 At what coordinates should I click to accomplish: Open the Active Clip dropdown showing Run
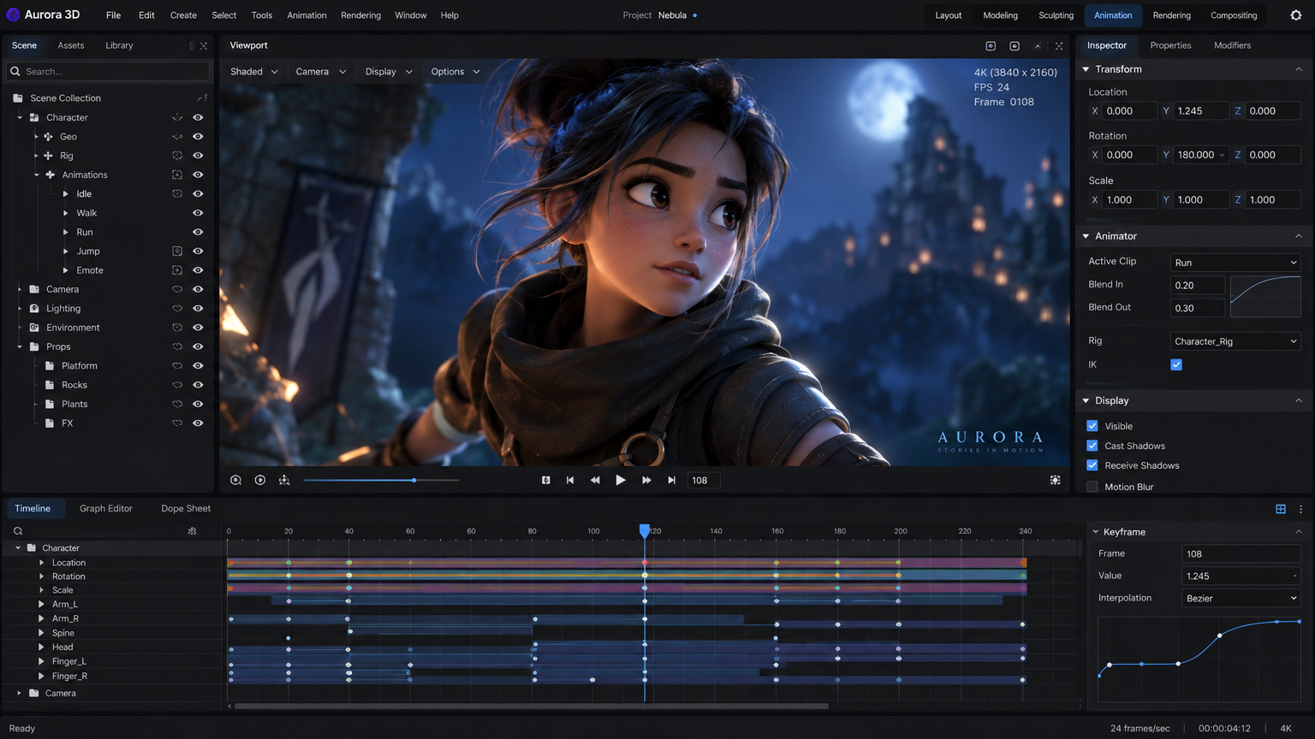[1235, 263]
